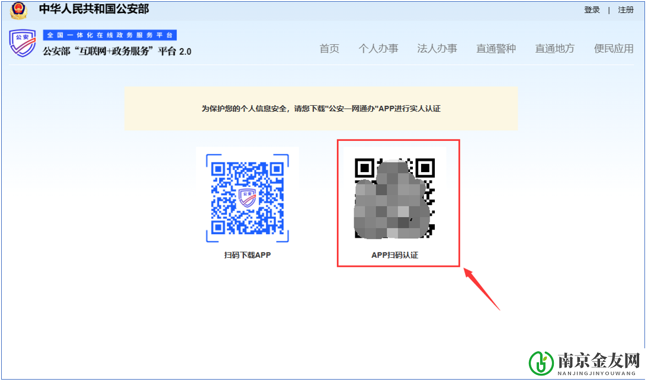
Task: Go to 首页 in the navigation
Action: [329, 48]
